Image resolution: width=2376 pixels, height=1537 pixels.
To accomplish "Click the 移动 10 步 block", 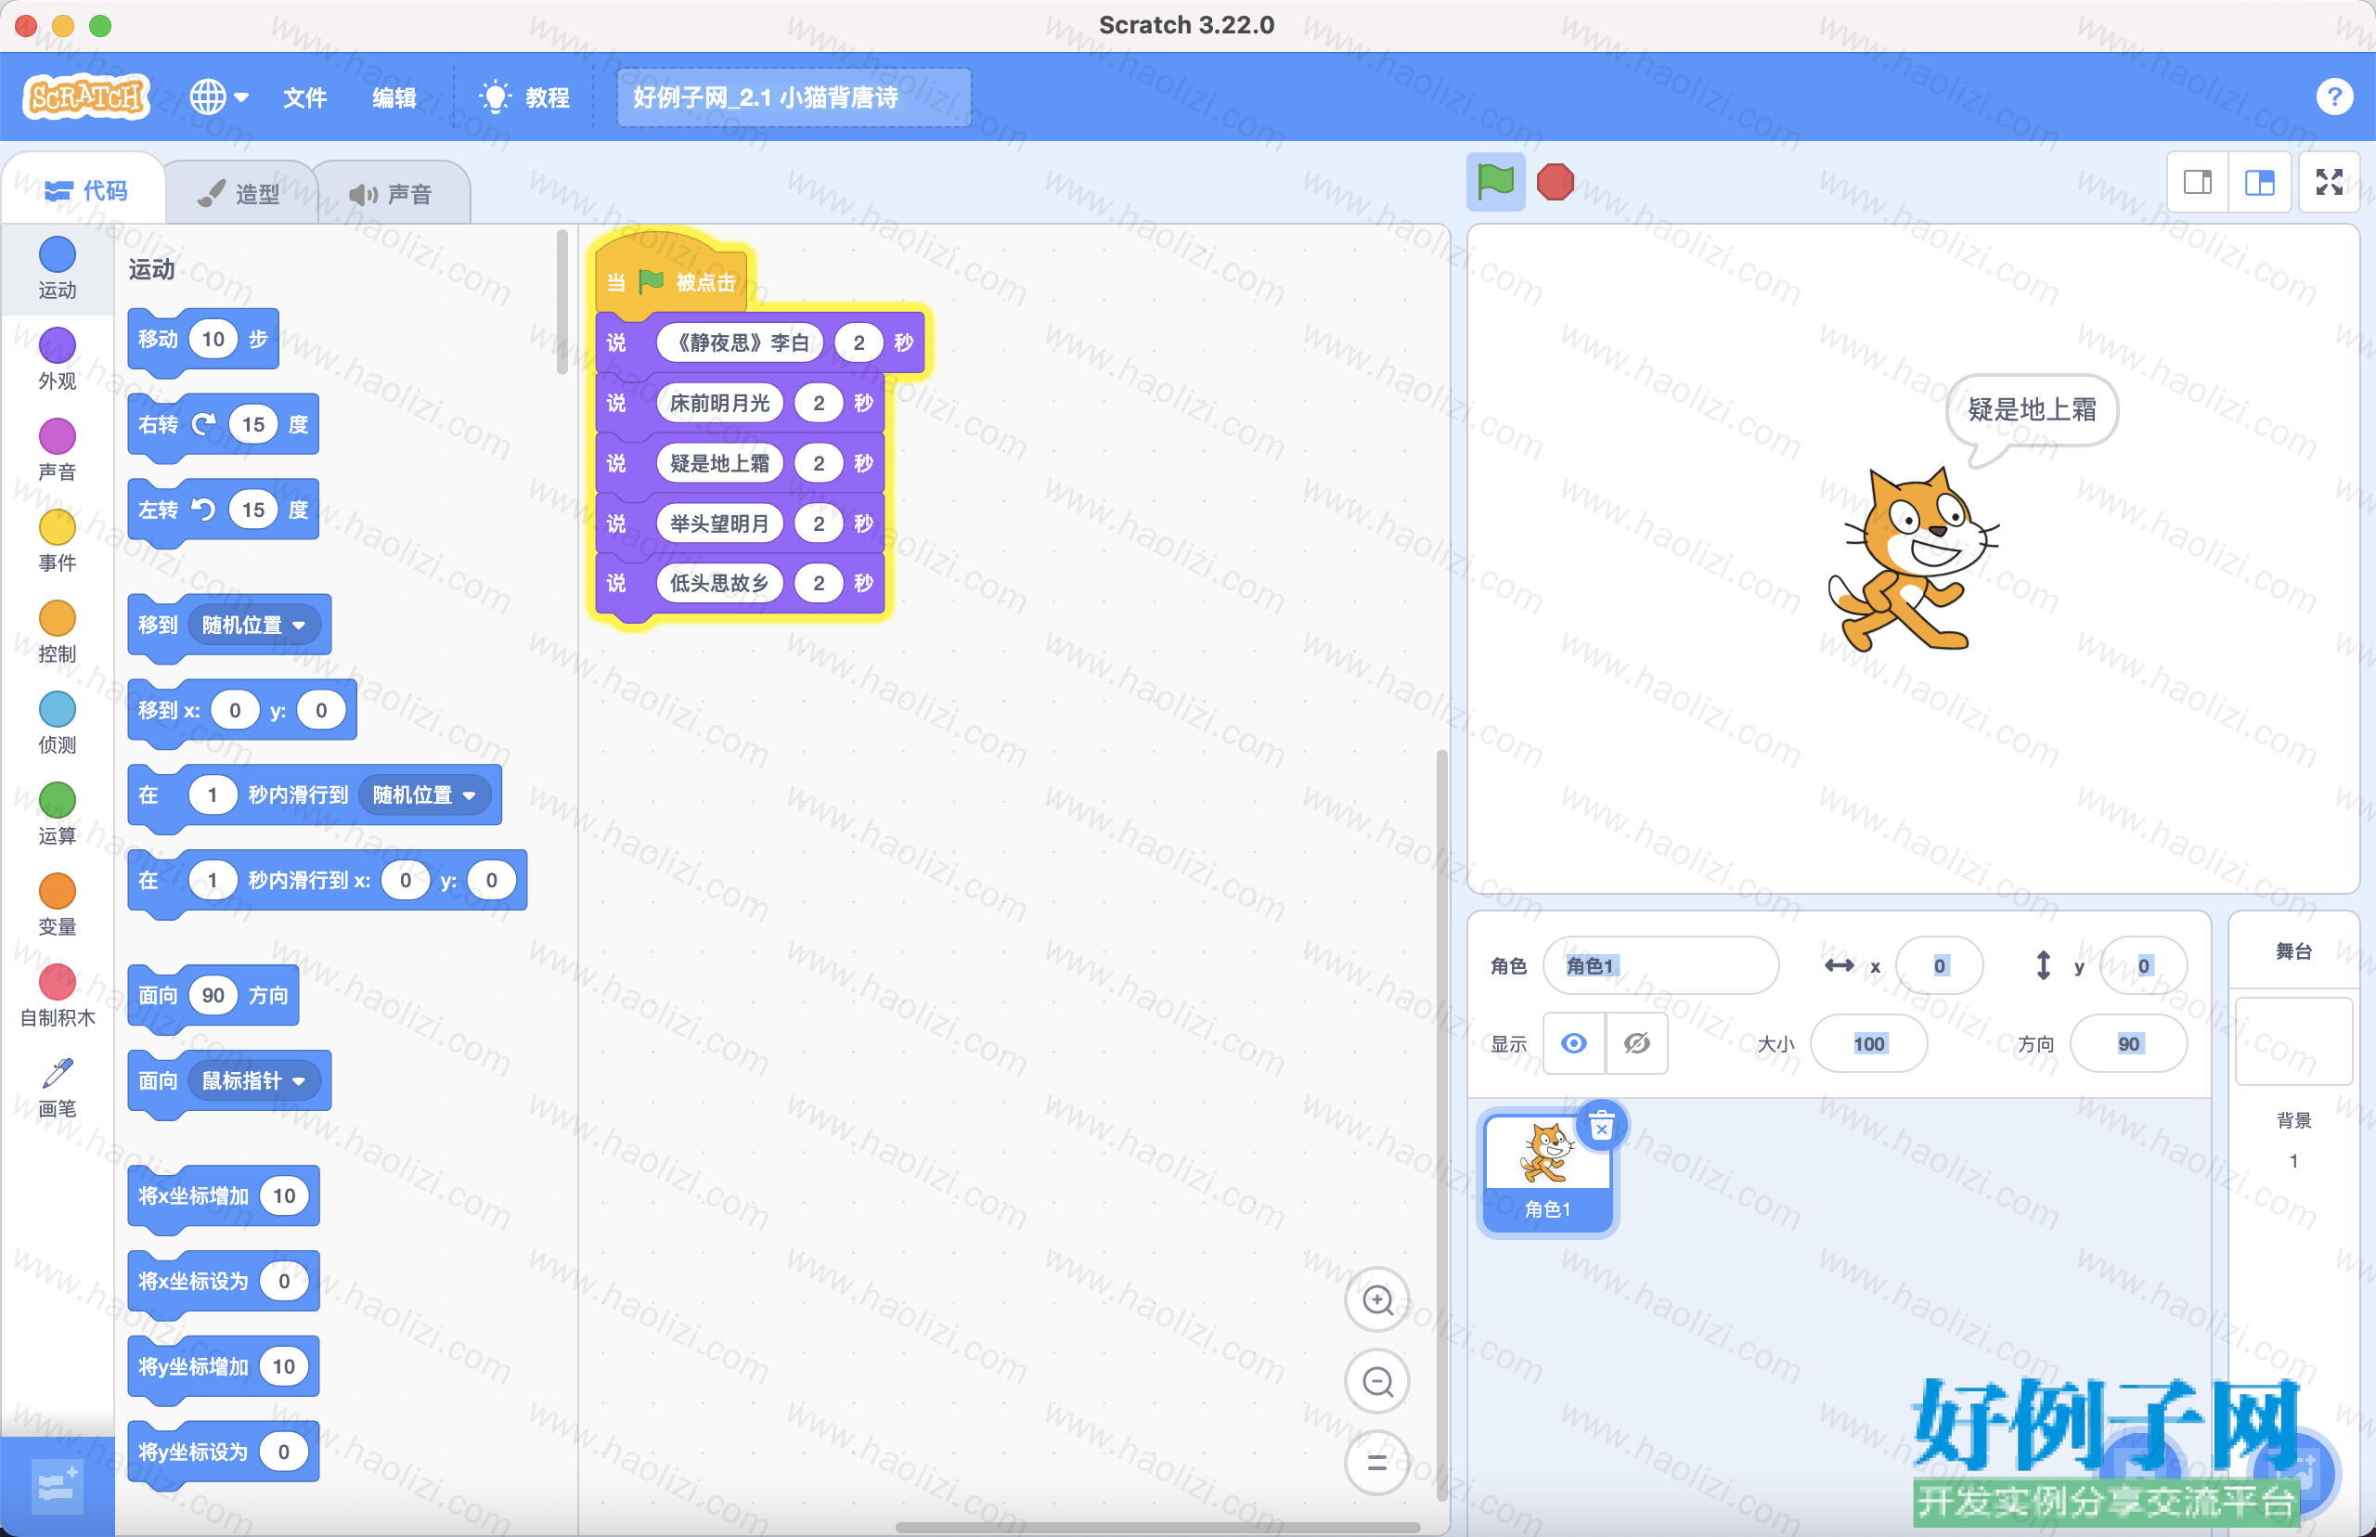I will coord(202,341).
